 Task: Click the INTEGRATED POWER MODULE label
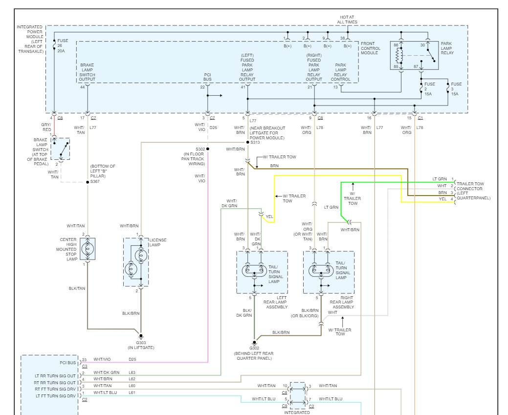coord(30,39)
